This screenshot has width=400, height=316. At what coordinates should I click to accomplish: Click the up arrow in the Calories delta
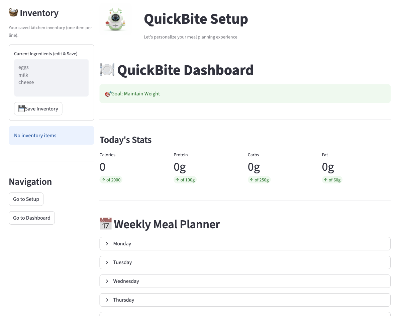click(x=103, y=180)
